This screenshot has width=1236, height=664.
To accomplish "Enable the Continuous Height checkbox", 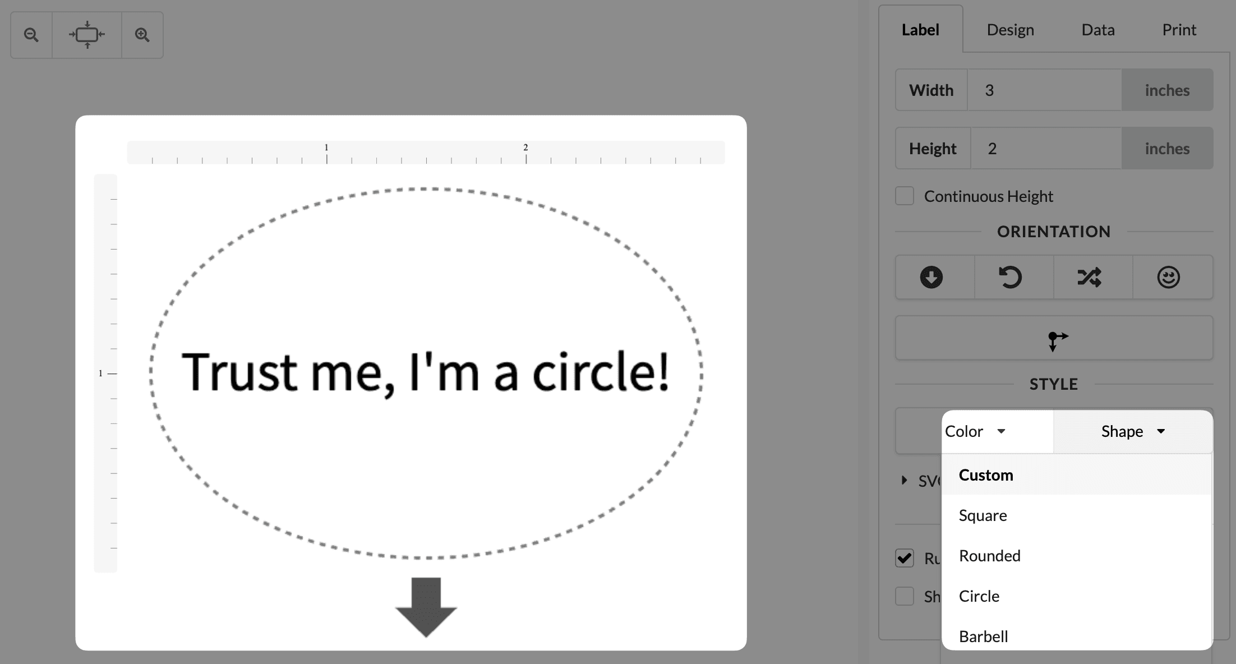I will pyautogui.click(x=905, y=196).
